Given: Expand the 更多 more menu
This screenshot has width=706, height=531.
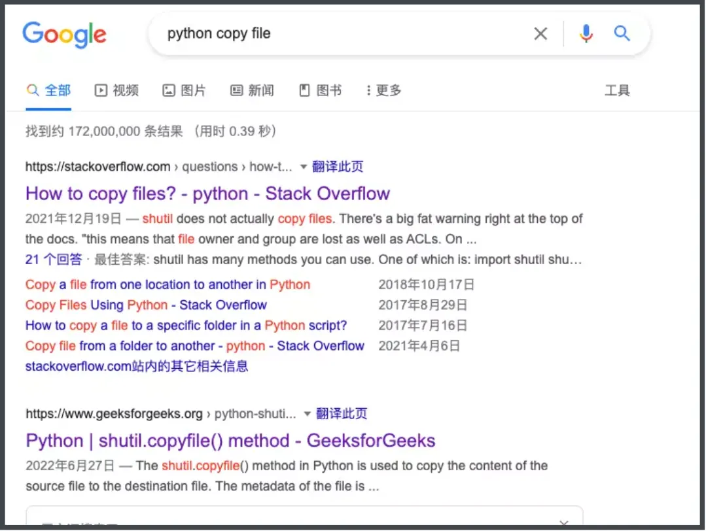Looking at the screenshot, I should click(x=384, y=90).
